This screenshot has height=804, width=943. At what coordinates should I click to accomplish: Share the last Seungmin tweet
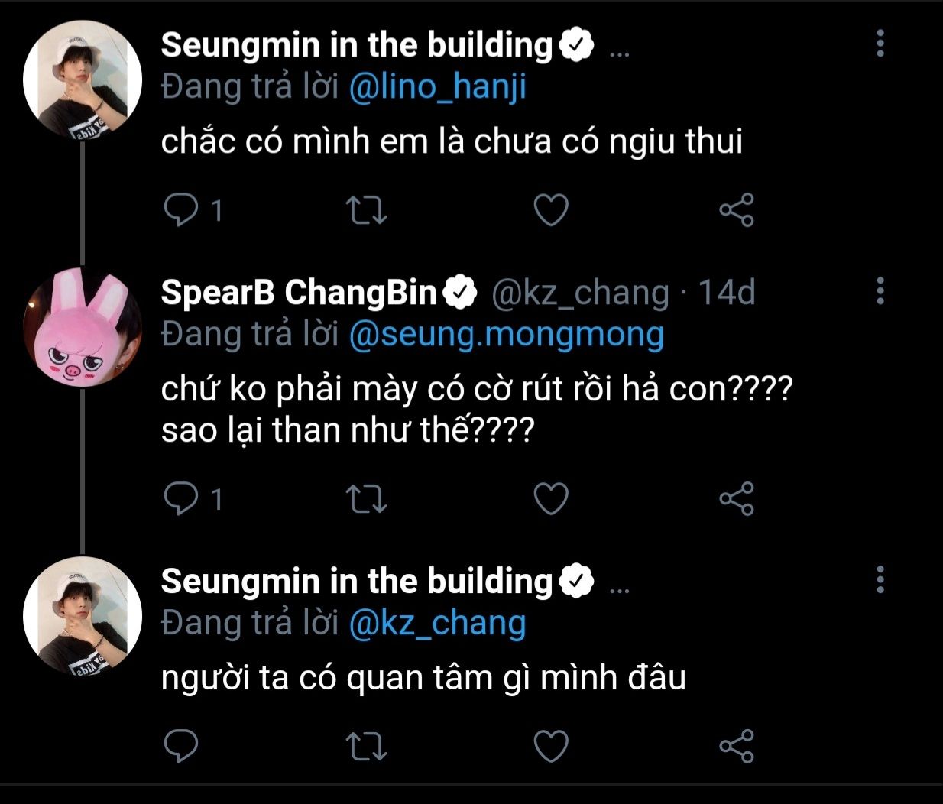point(737,746)
